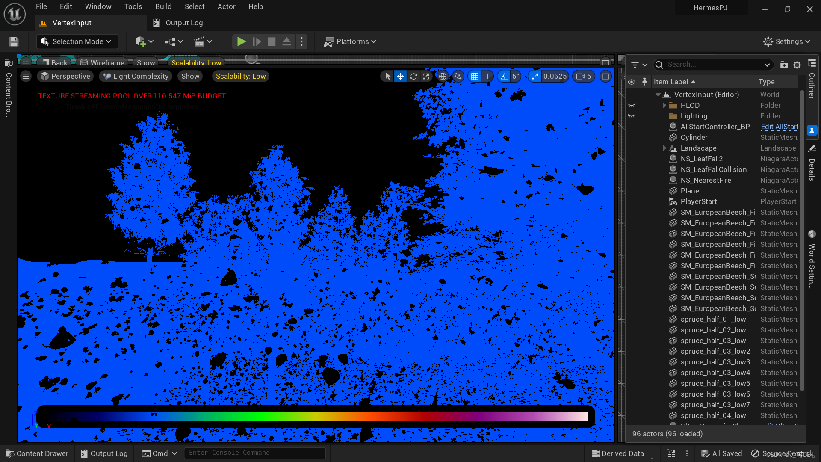
Task: Maximize the viewport with the square icon
Action: click(605, 76)
